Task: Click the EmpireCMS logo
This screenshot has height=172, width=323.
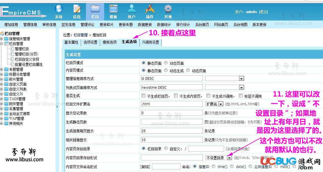Action: (23, 12)
